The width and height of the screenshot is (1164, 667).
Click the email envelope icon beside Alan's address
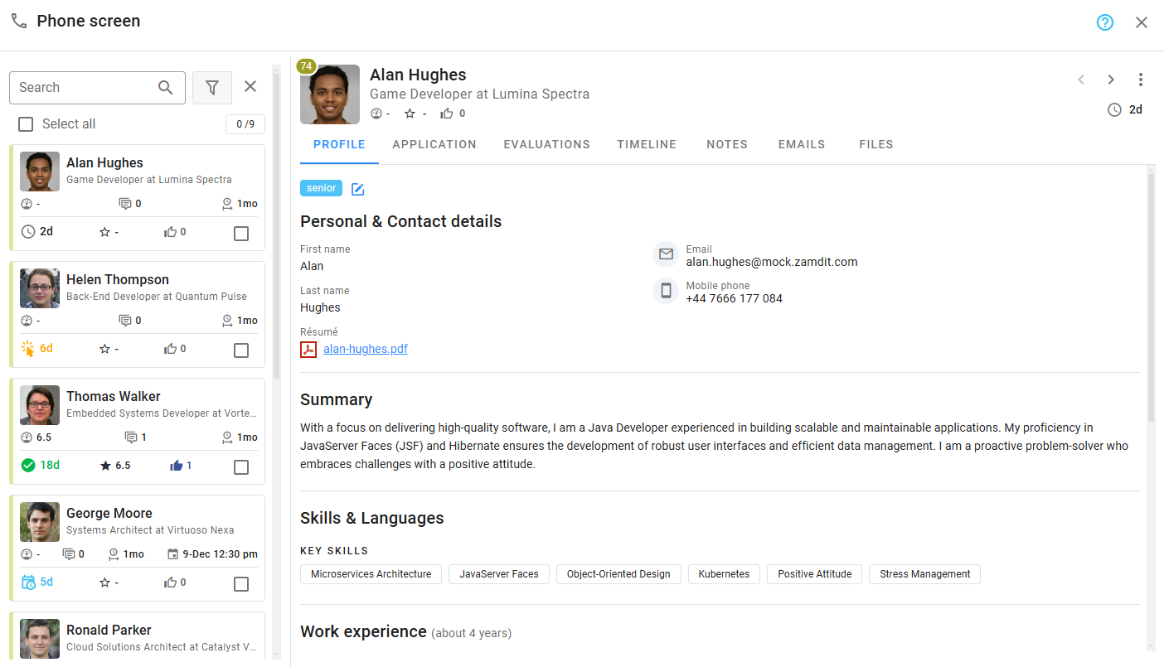click(666, 254)
